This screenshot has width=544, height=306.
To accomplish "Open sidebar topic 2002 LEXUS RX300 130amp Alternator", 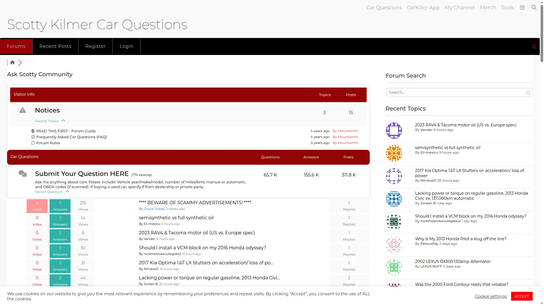I will [453, 262].
